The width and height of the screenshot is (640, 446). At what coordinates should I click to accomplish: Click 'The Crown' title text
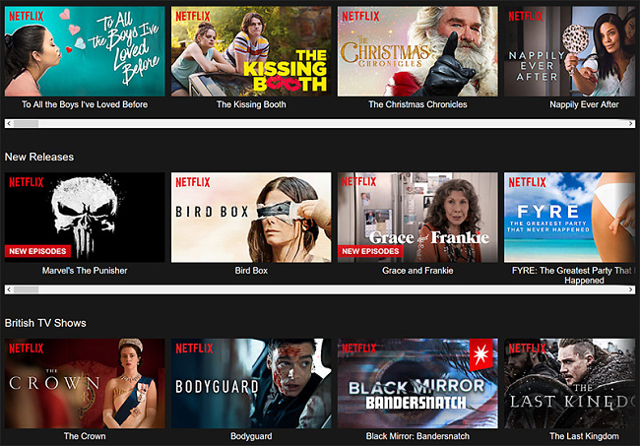85,436
